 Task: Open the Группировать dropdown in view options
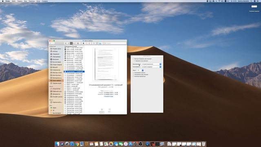click(151, 64)
